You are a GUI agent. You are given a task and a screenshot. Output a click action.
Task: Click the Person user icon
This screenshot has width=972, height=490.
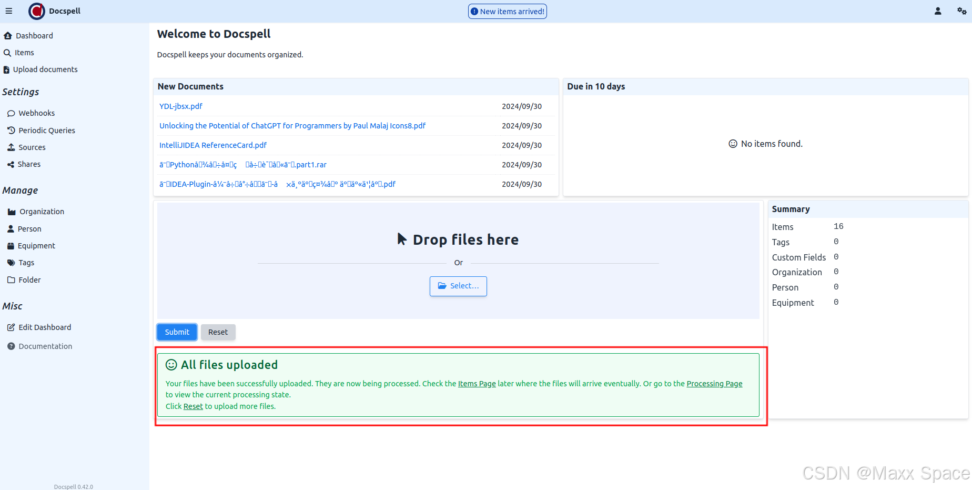11,229
